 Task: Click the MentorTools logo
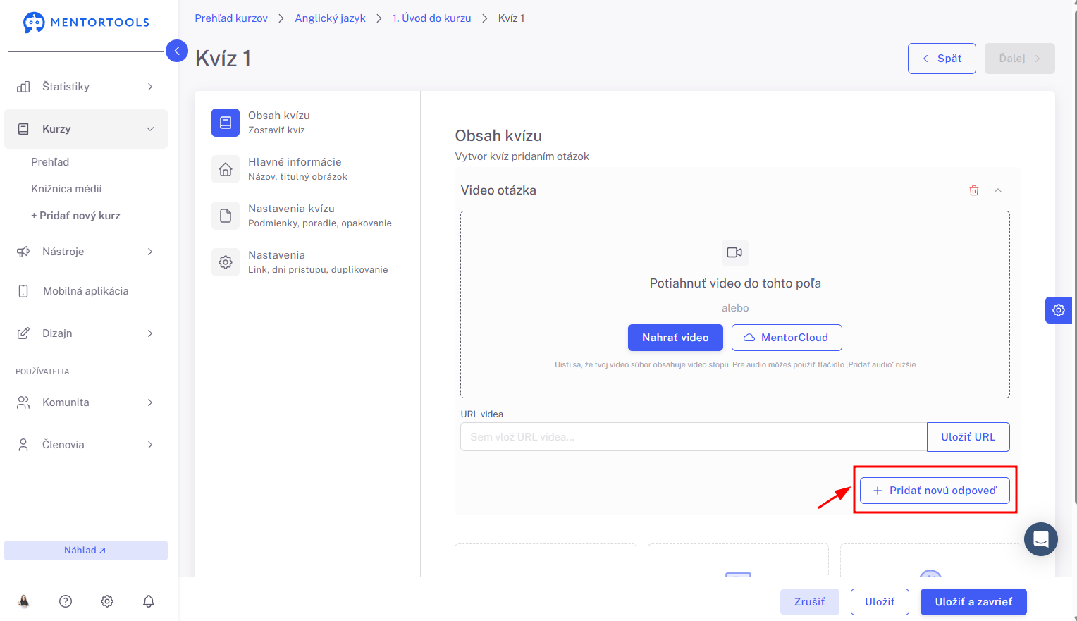pyautogui.click(x=86, y=23)
